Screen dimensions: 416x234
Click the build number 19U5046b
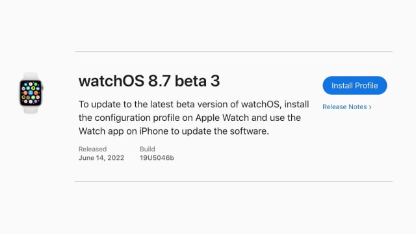[x=157, y=158]
